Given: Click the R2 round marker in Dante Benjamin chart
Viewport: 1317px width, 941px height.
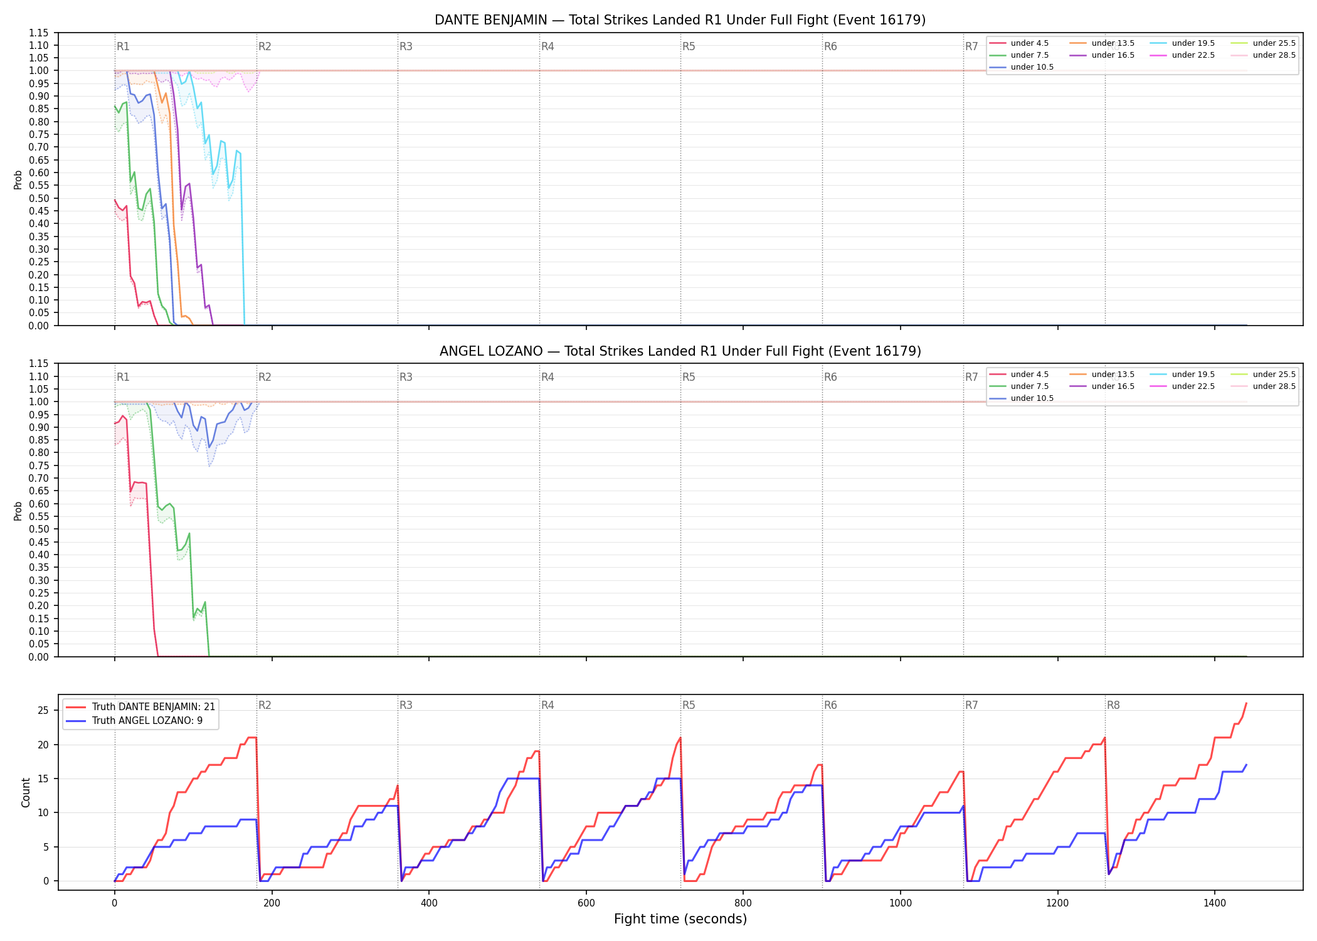Looking at the screenshot, I should [x=265, y=46].
